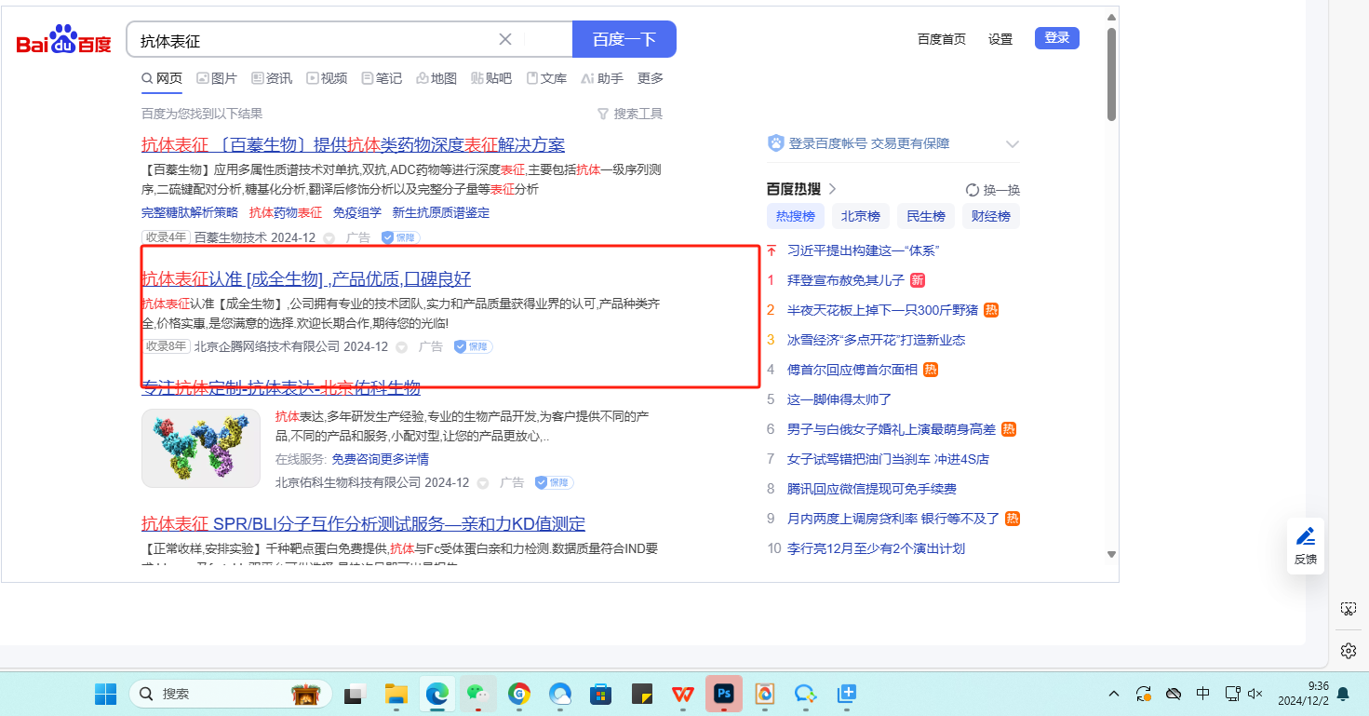Open WPS Office from the taskbar
The image size is (1369, 716).
683,694
